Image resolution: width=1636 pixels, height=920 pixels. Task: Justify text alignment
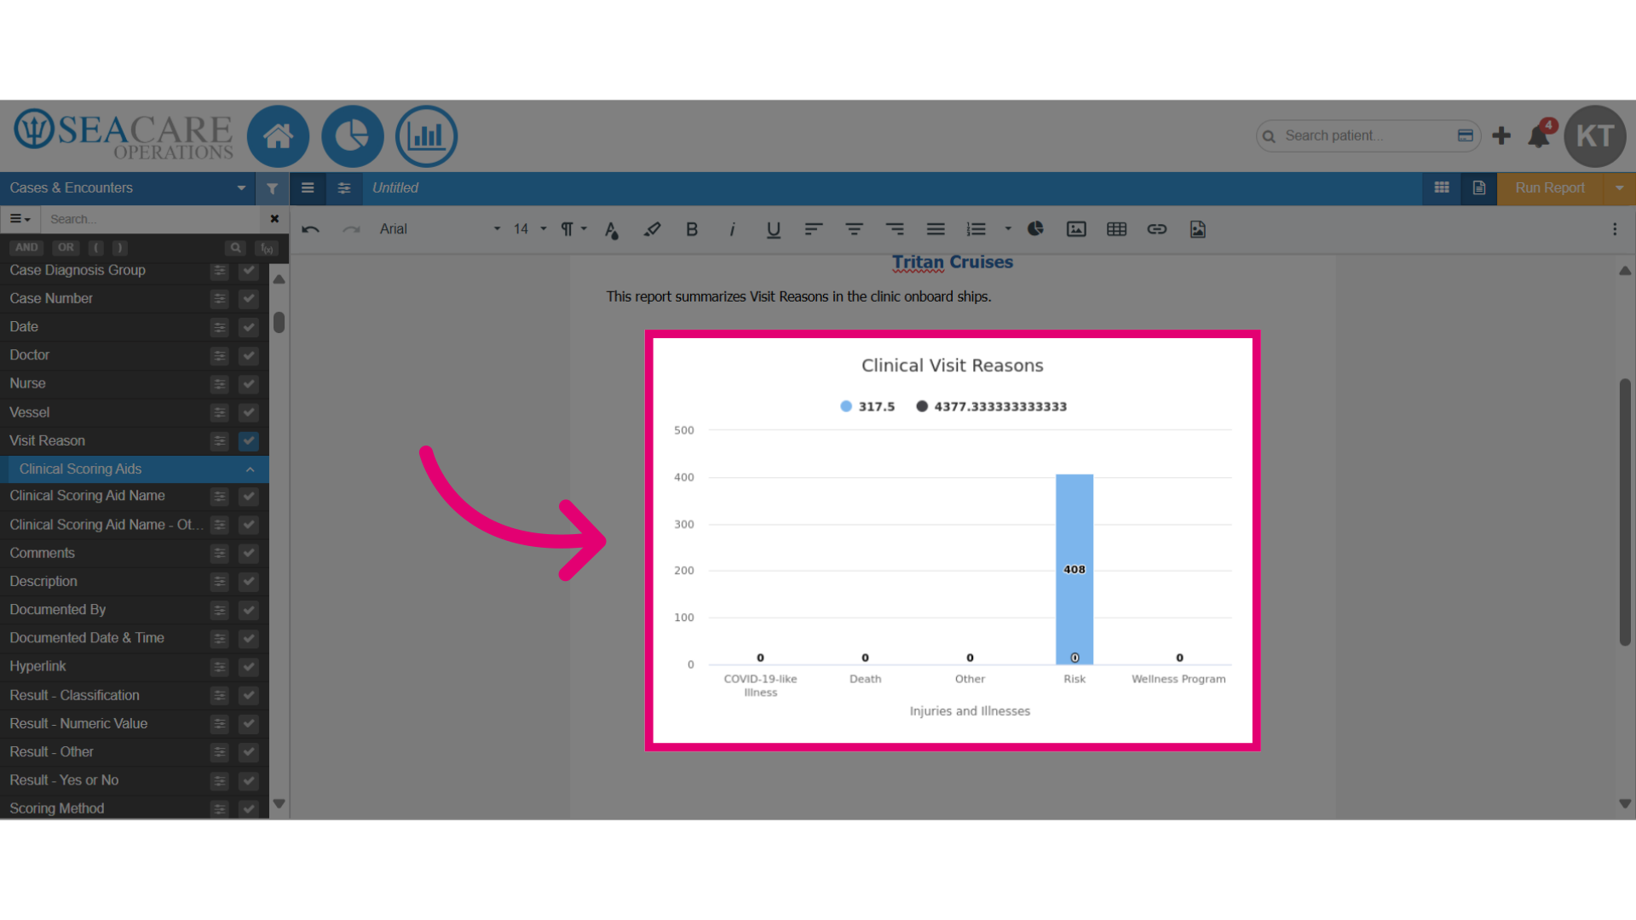click(x=936, y=229)
